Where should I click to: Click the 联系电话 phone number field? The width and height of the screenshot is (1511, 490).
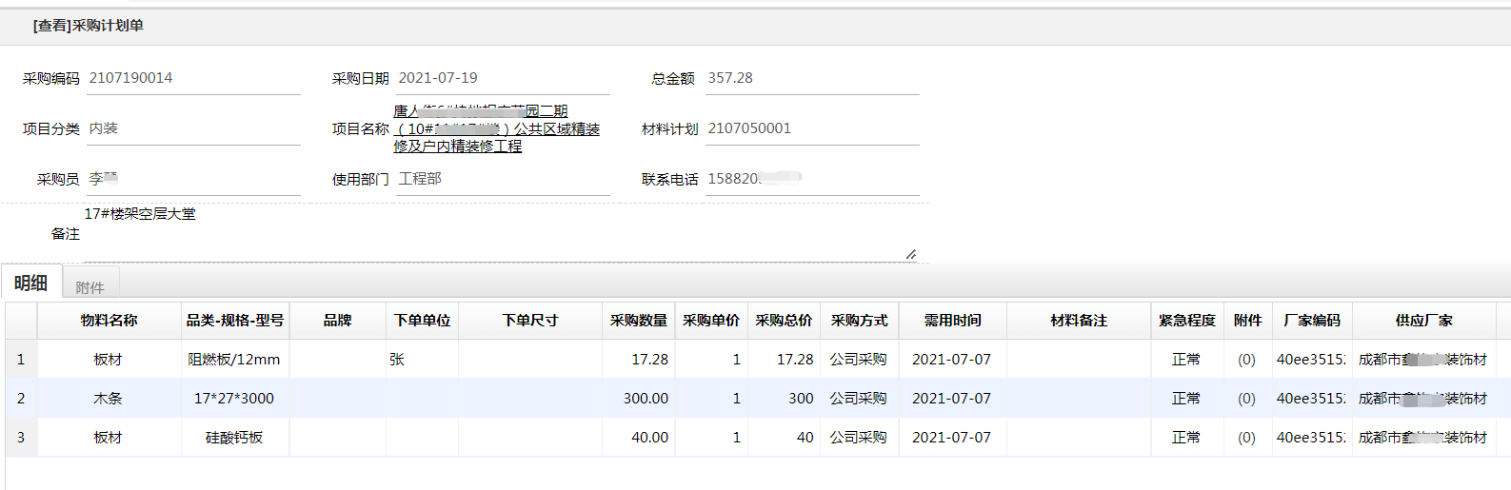click(811, 179)
